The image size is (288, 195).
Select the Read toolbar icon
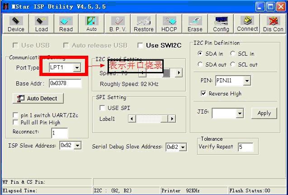click(x=66, y=24)
